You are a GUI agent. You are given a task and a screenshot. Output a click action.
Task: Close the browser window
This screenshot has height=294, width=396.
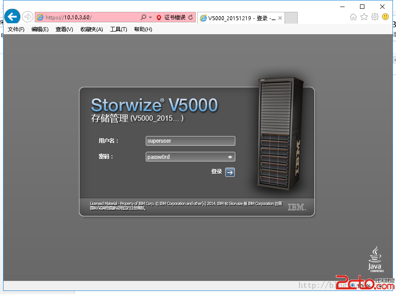(382, 7)
